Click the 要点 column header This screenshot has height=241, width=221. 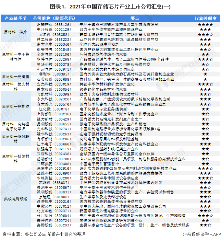(135, 18)
